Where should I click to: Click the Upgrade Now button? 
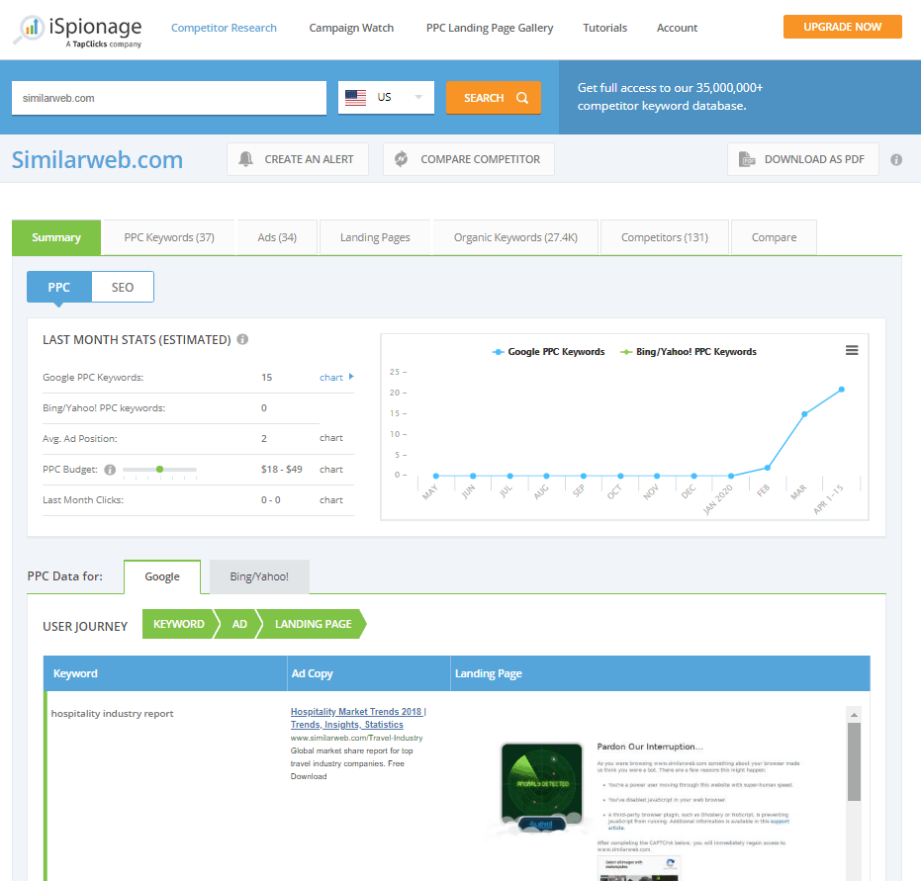[x=842, y=27]
